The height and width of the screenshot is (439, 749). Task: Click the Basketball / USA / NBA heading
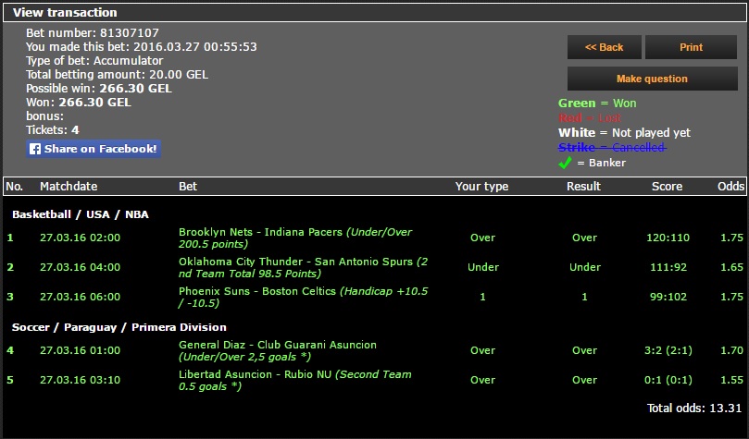tap(81, 214)
